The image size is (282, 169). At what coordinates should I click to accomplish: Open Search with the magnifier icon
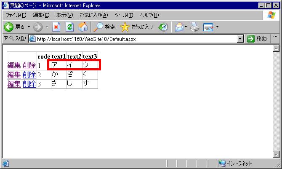tap(98, 27)
